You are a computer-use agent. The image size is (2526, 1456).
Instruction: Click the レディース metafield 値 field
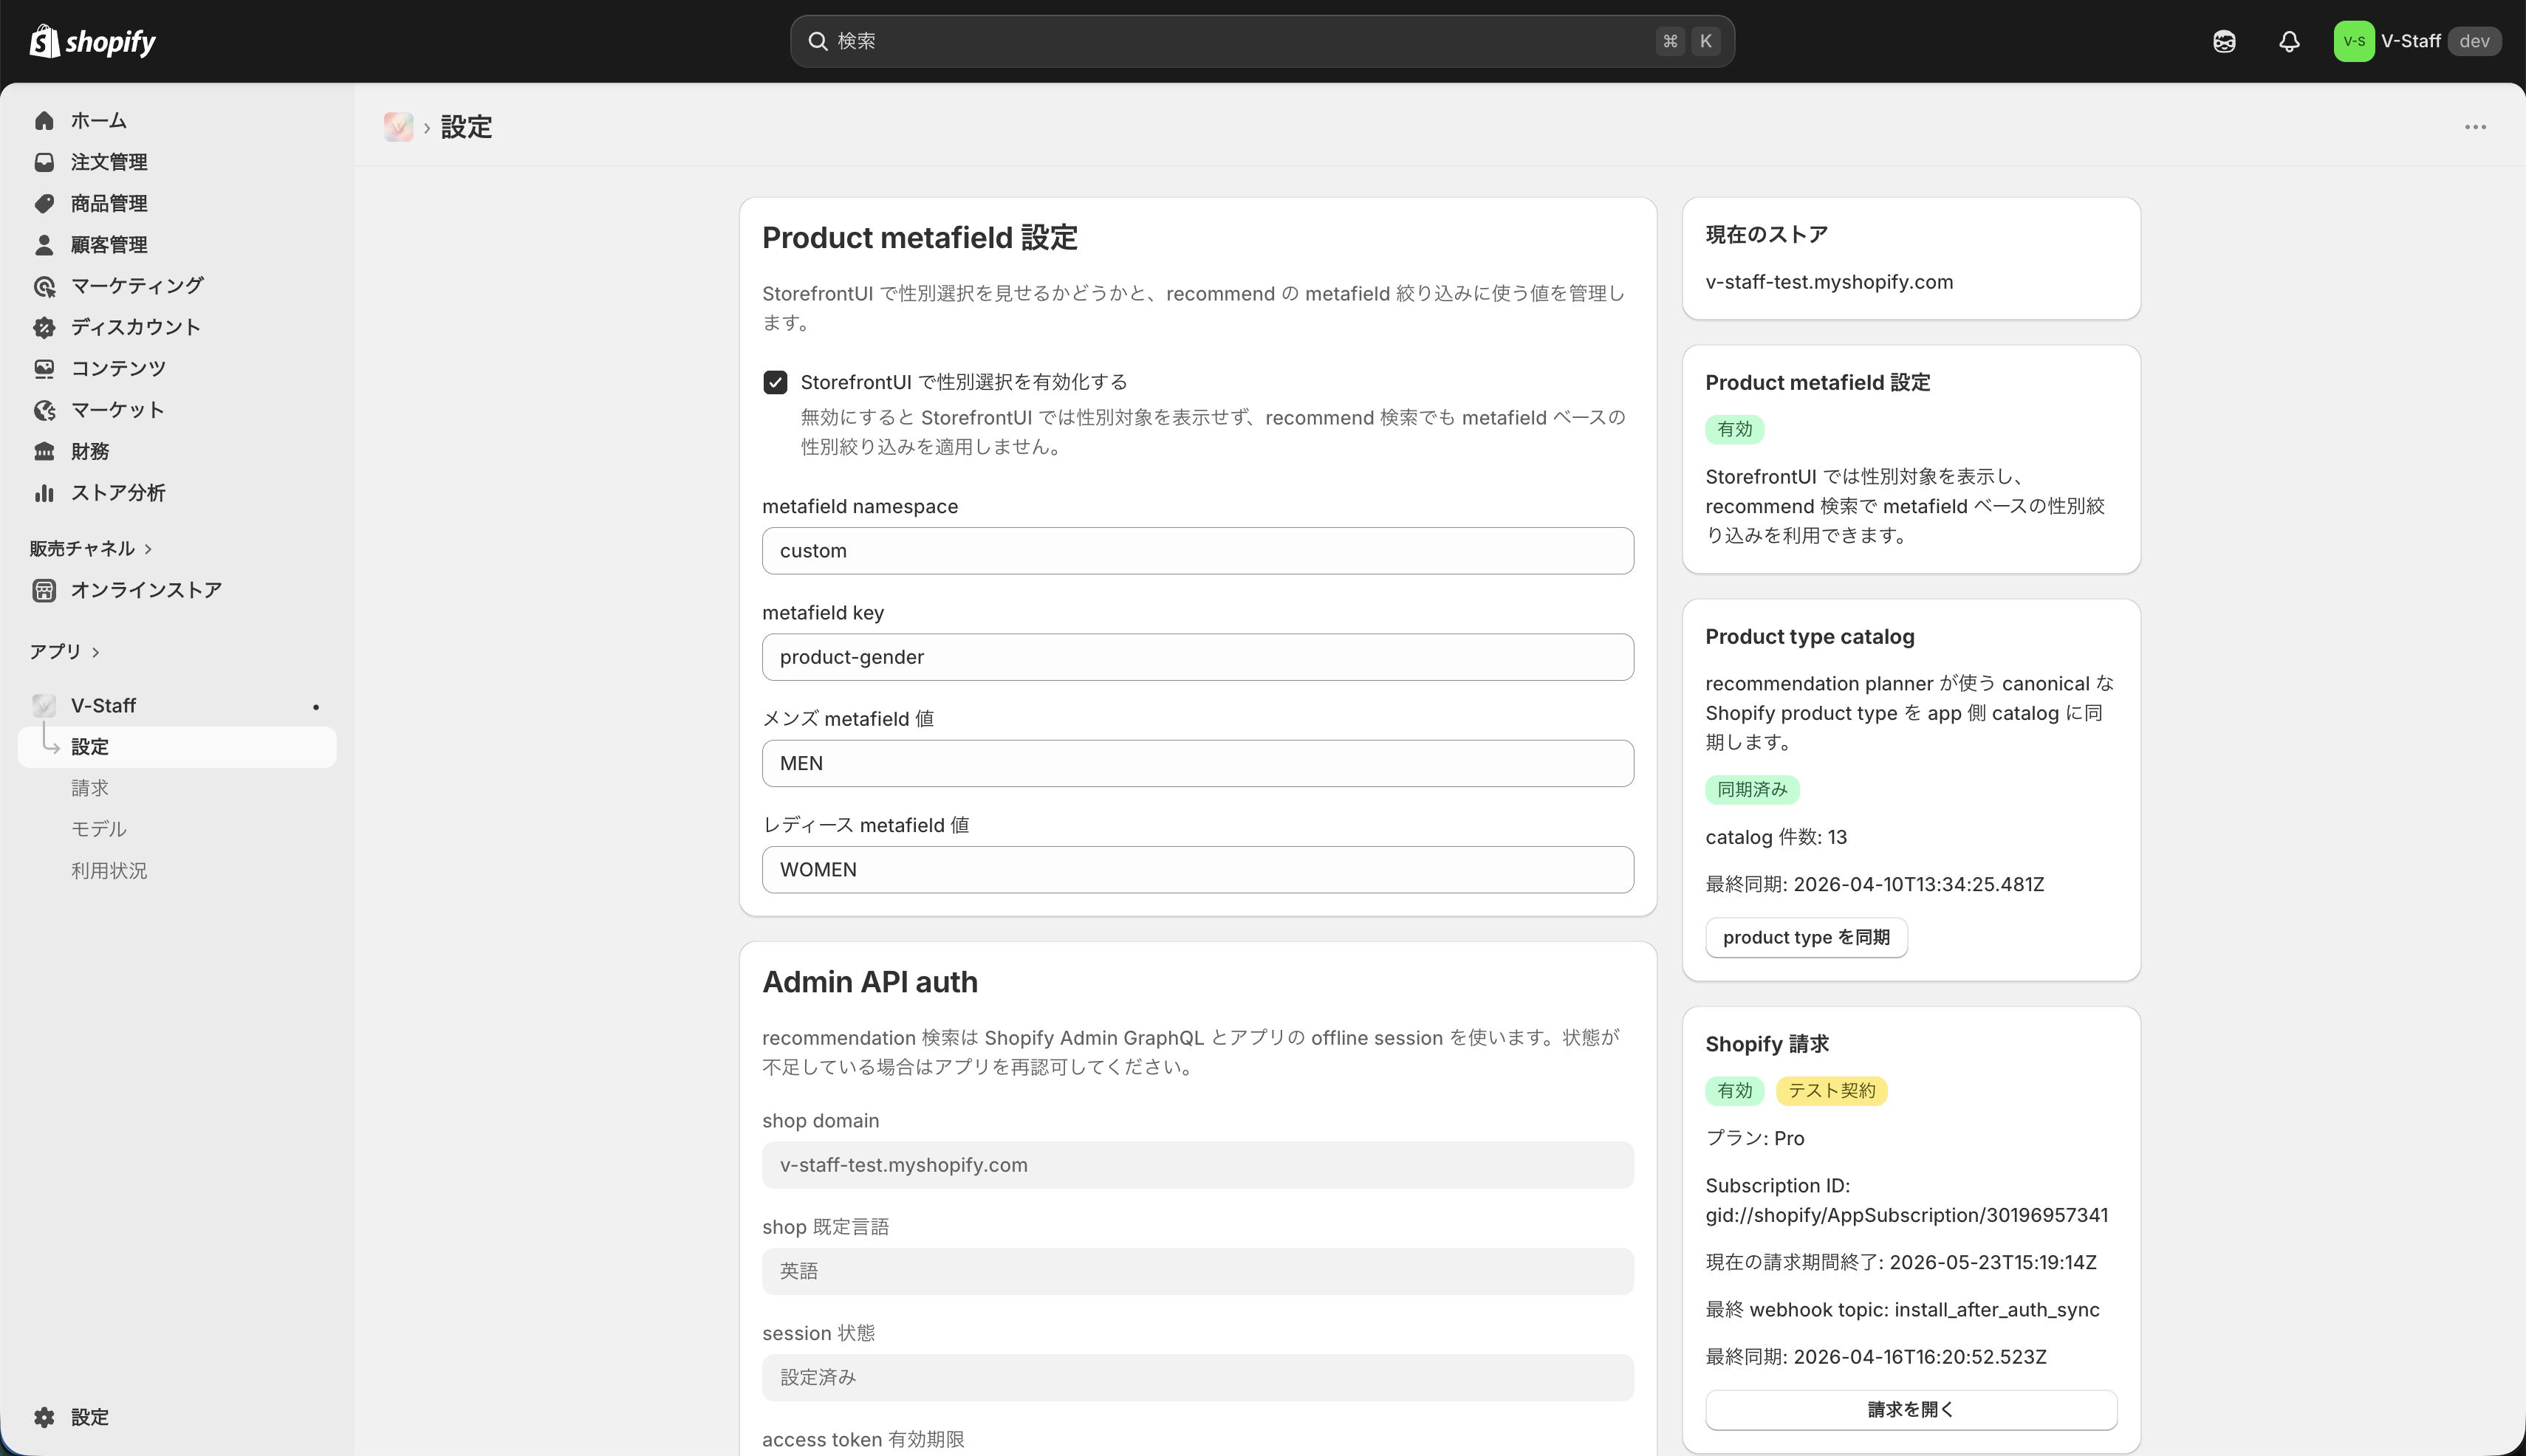1197,870
